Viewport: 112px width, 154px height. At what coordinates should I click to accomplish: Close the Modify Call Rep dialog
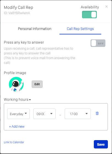coord(106,7)
